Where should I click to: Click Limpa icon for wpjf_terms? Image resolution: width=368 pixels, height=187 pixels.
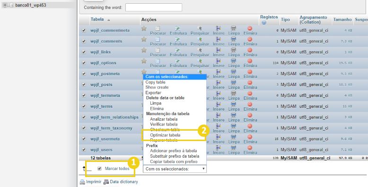point(233,104)
